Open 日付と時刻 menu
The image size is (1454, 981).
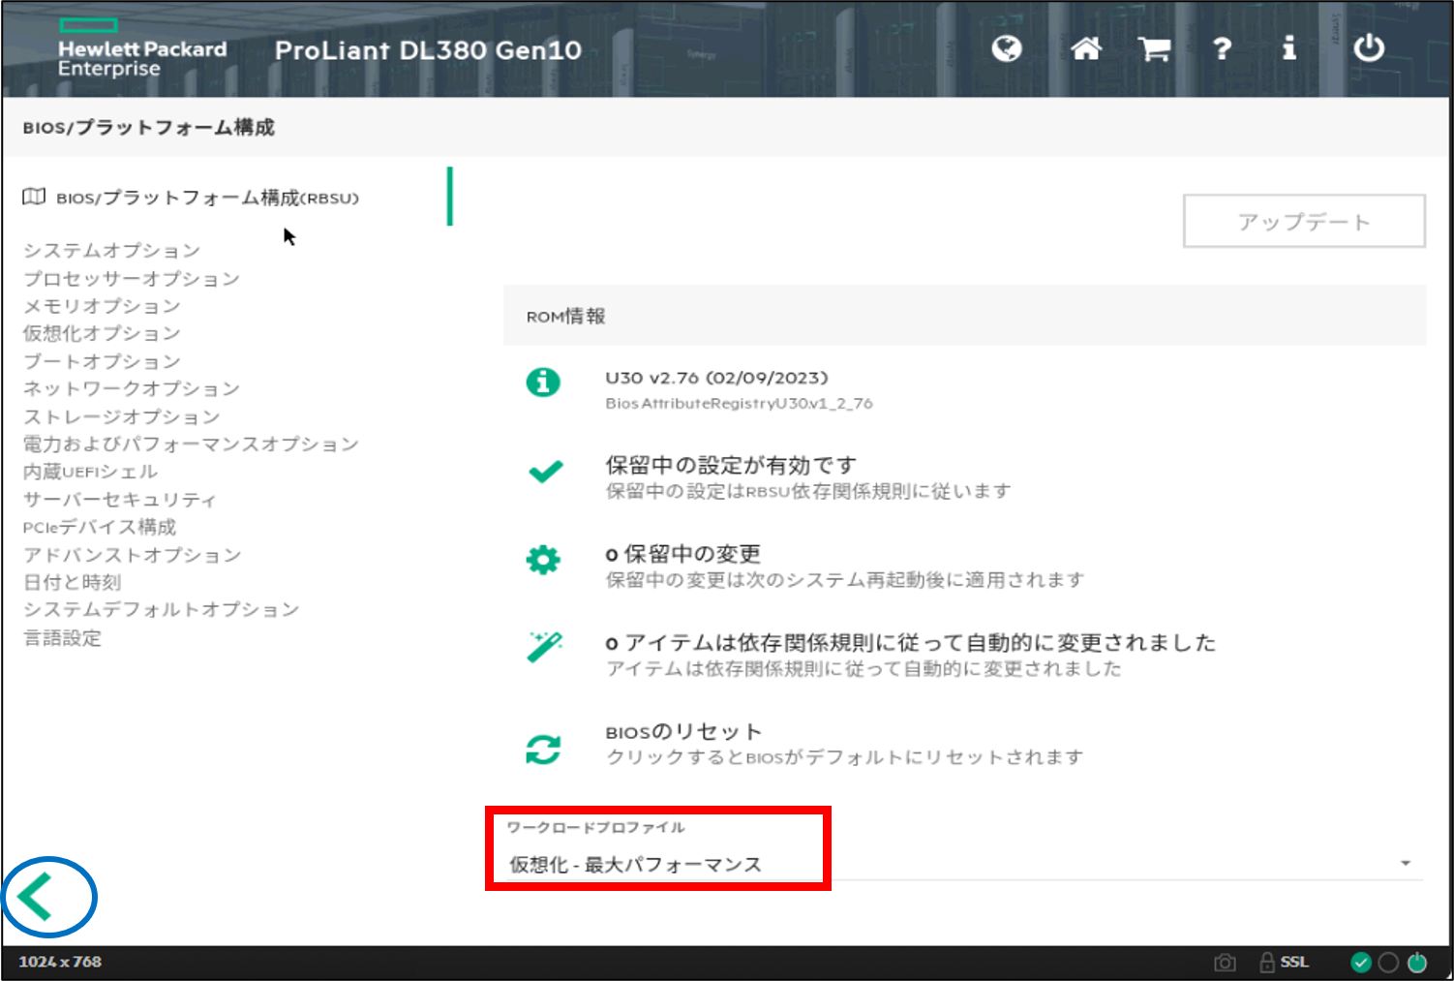tap(73, 582)
